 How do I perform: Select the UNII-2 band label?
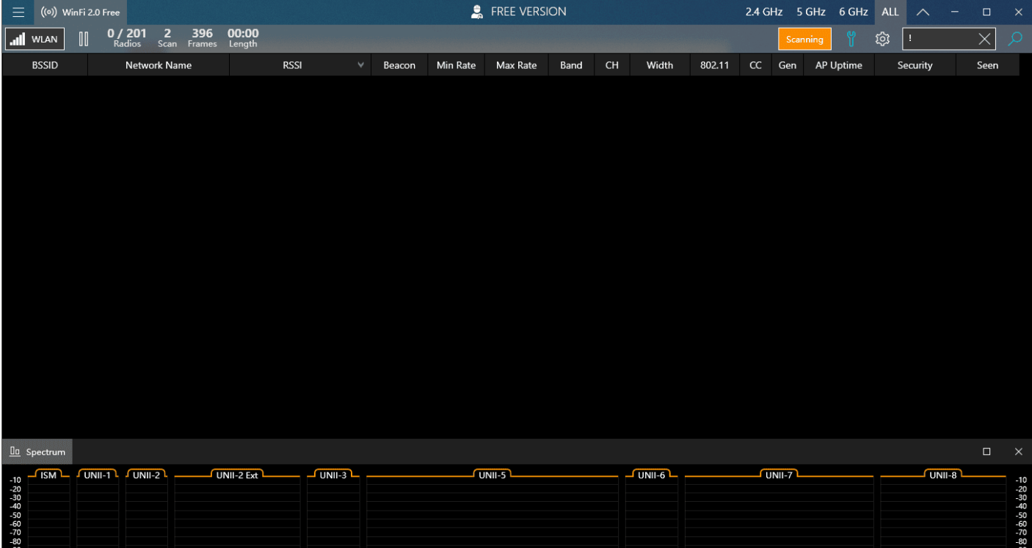pos(146,475)
